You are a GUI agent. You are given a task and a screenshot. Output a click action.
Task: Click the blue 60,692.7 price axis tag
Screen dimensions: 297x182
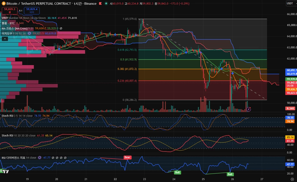coord(291,70)
